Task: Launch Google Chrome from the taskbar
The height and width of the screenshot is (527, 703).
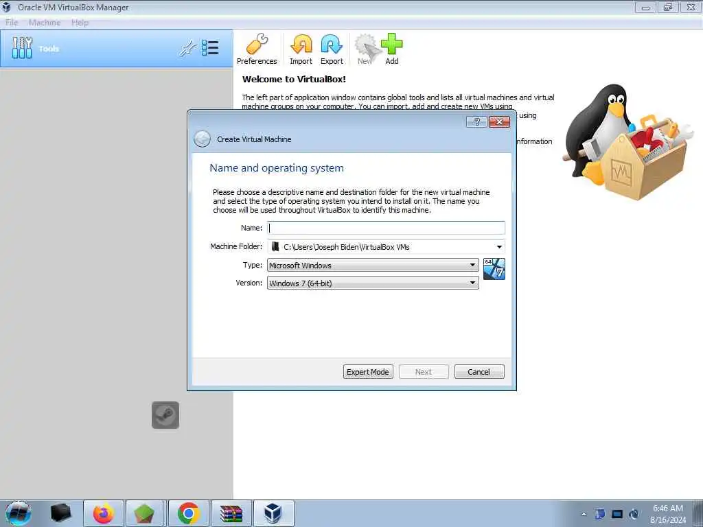Action: pos(188,513)
